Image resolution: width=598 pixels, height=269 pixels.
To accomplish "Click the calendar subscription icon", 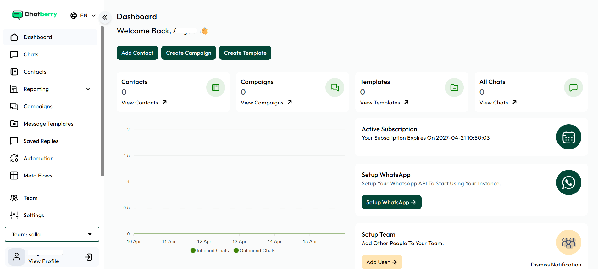I will [568, 137].
